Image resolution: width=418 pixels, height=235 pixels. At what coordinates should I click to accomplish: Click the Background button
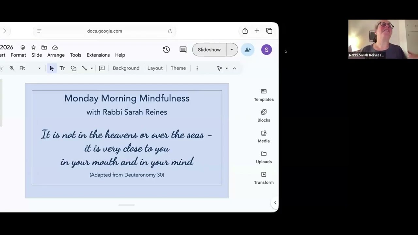coord(126,68)
